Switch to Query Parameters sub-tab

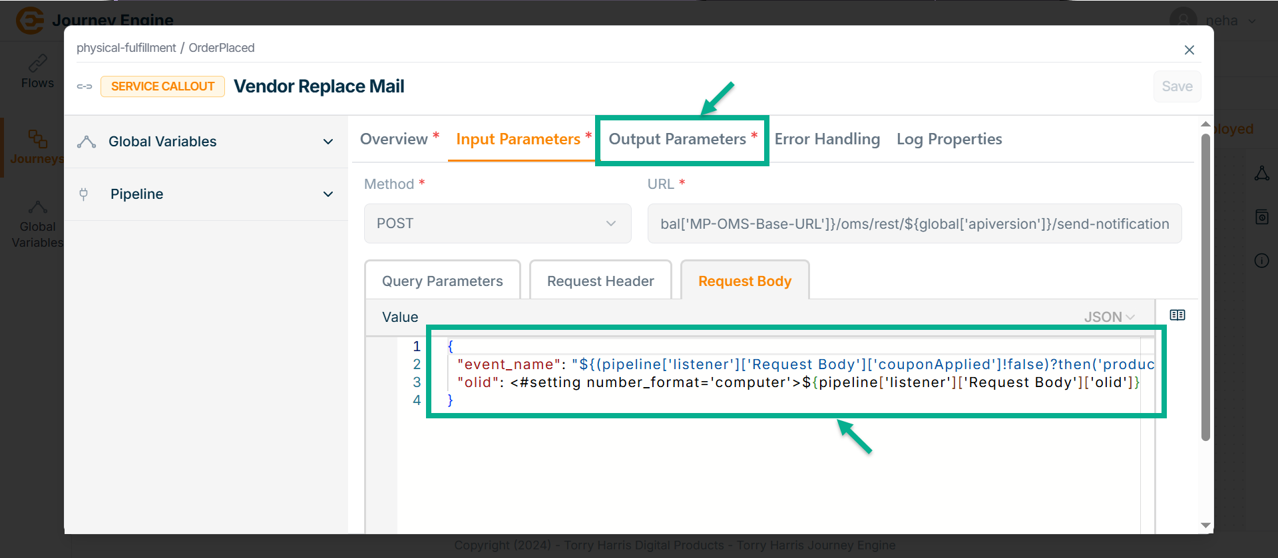tap(442, 281)
